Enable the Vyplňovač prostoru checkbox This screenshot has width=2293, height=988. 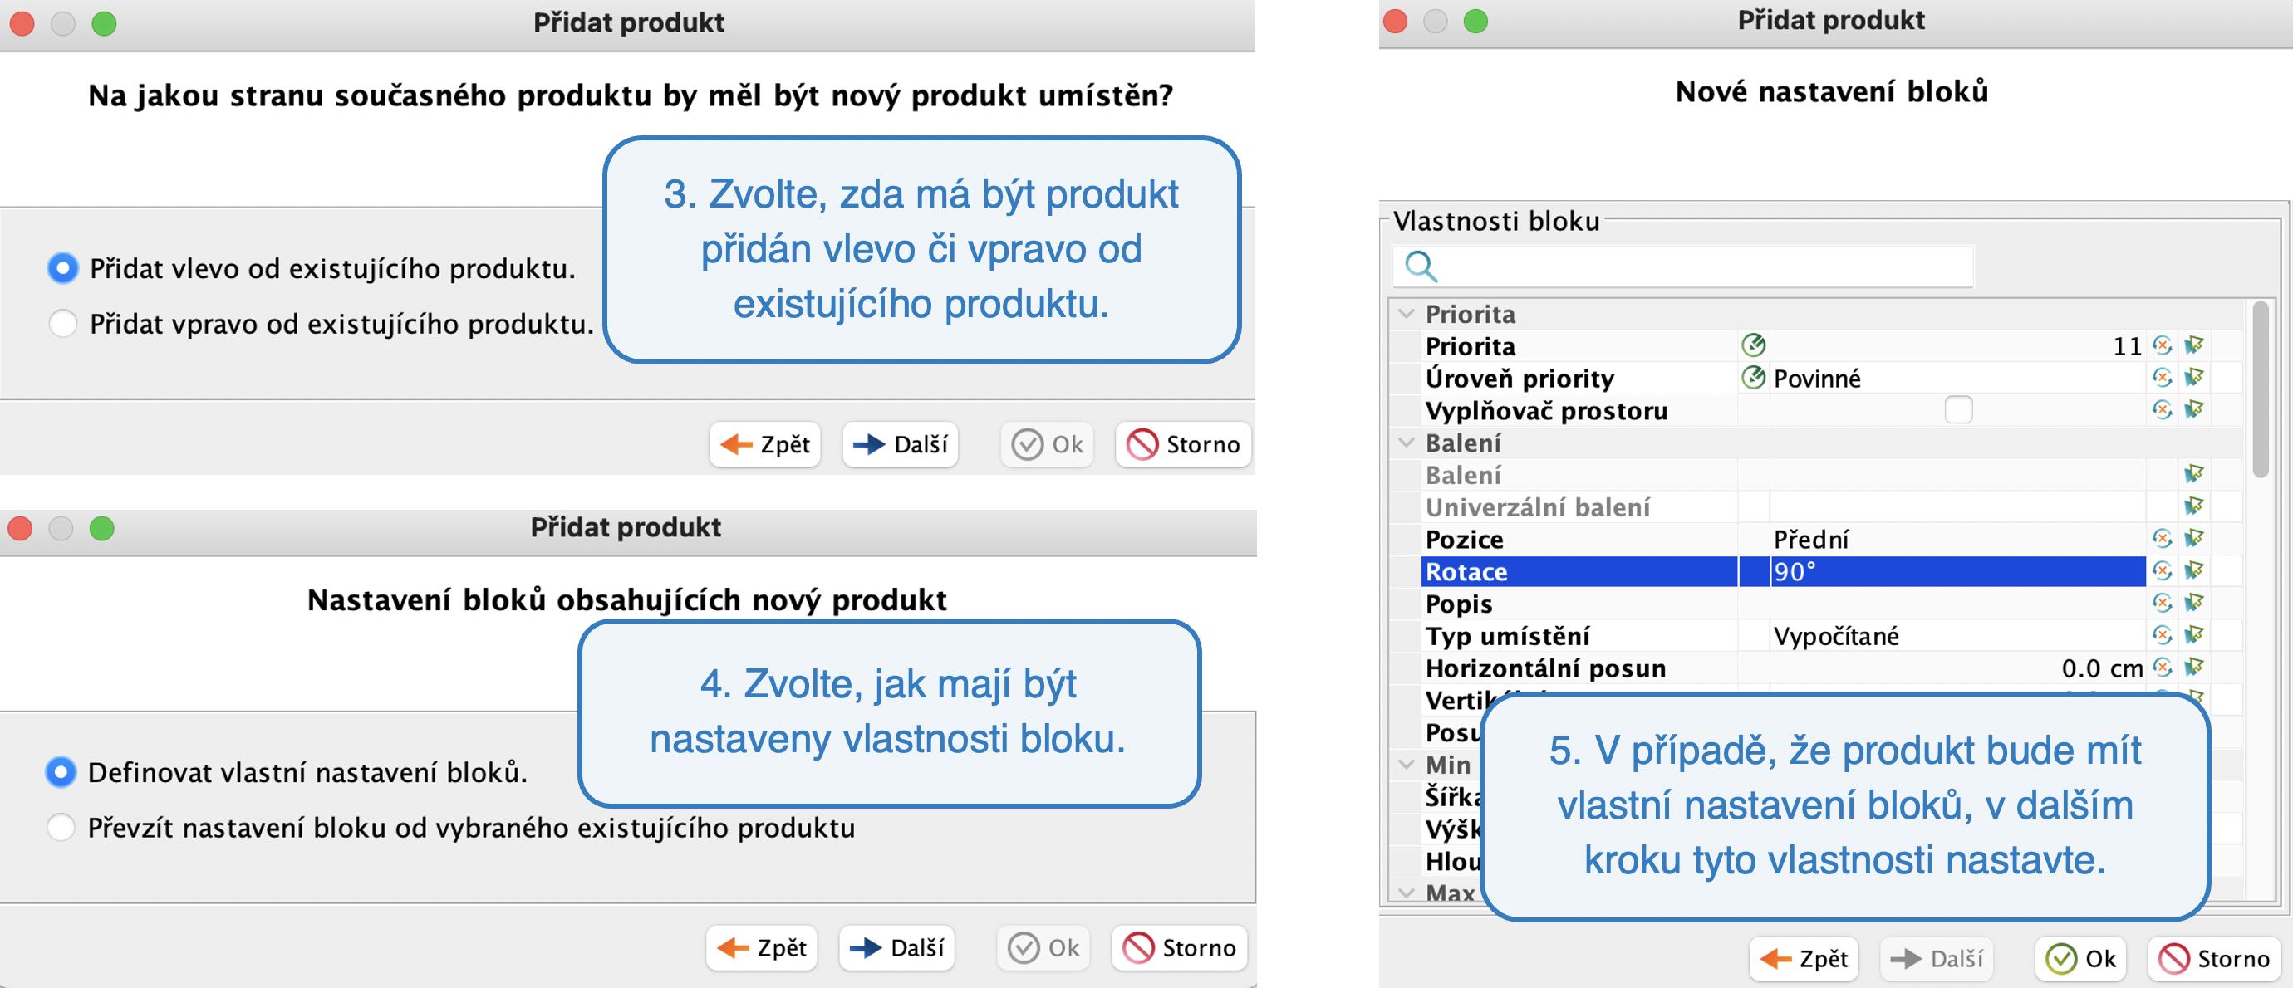[x=1958, y=410]
